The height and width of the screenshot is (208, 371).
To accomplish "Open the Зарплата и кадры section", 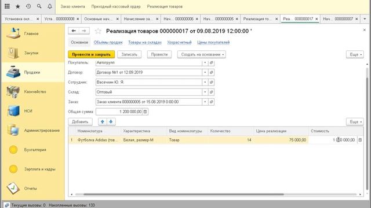I will tap(33, 169).
